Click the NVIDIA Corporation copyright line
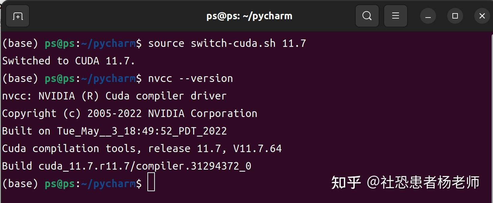Viewport: 493px width, 203px height. 130,113
